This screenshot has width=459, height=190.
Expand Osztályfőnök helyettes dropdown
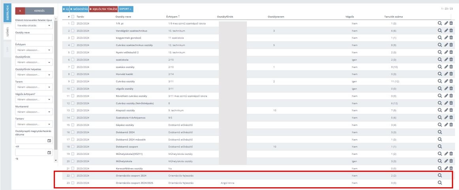tap(34, 75)
